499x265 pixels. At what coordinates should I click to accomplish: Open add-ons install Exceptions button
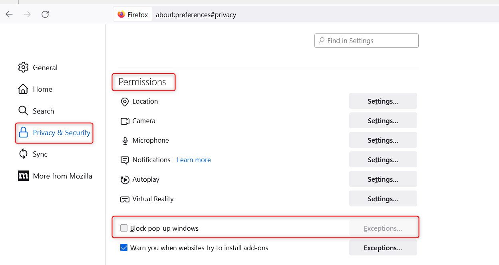[383, 248]
